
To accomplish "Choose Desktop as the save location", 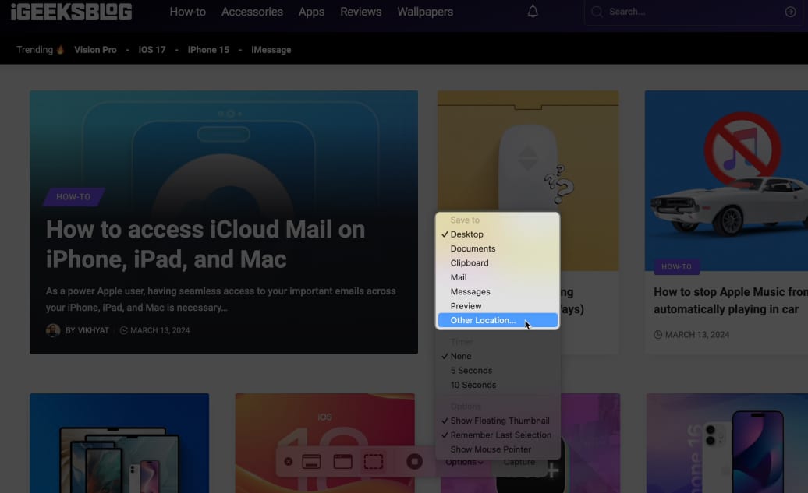I will click(x=498, y=234).
